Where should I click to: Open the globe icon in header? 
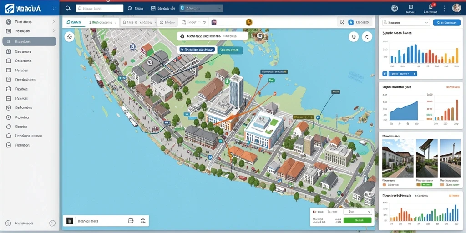tap(395, 8)
